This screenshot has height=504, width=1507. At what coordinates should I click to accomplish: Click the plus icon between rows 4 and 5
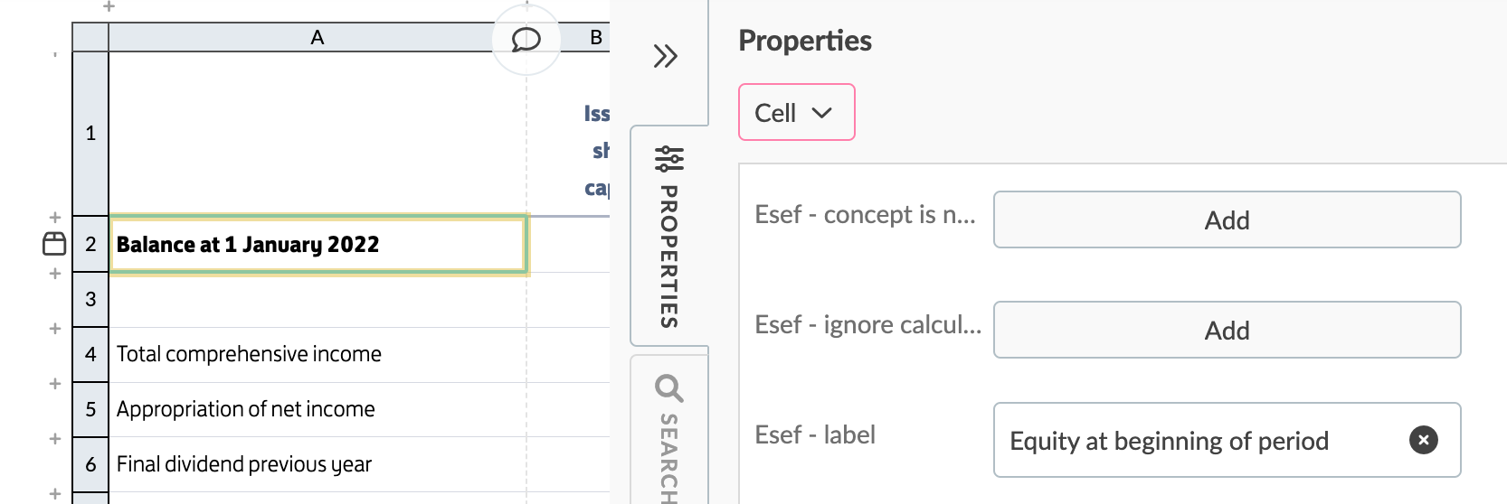pyautogui.click(x=55, y=384)
